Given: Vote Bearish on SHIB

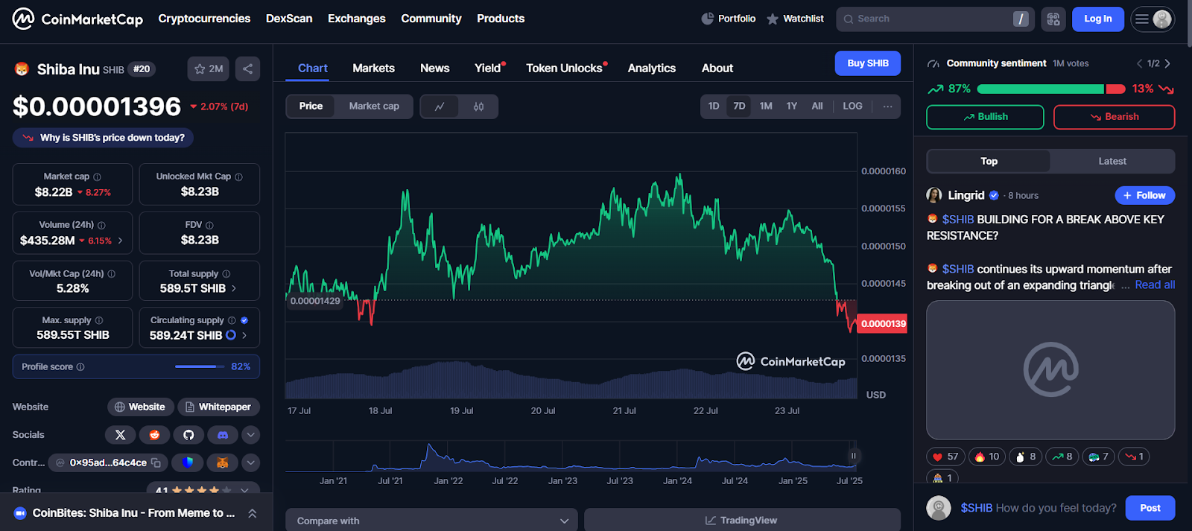Looking at the screenshot, I should coord(1115,117).
